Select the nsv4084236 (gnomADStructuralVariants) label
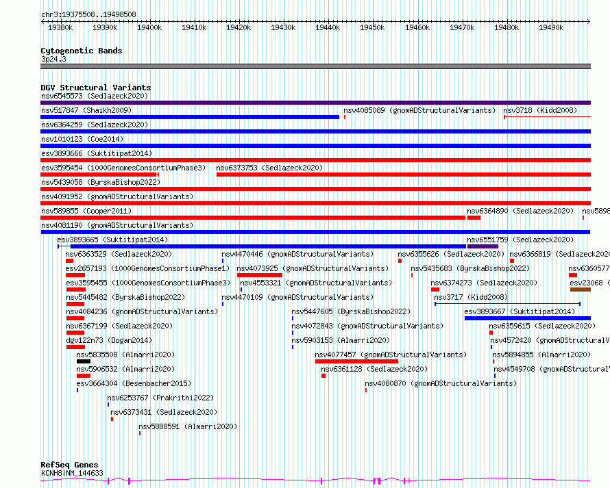The height and width of the screenshot is (488, 610). click(142, 311)
